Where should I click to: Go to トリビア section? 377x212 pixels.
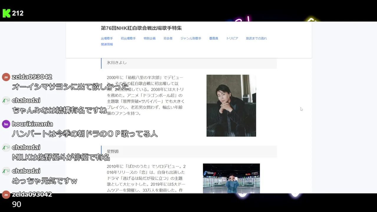(x=232, y=38)
